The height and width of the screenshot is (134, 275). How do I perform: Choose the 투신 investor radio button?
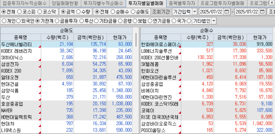[x=81, y=21]
